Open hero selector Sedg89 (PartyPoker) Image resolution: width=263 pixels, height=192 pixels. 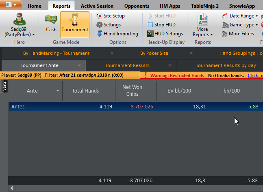19,25
